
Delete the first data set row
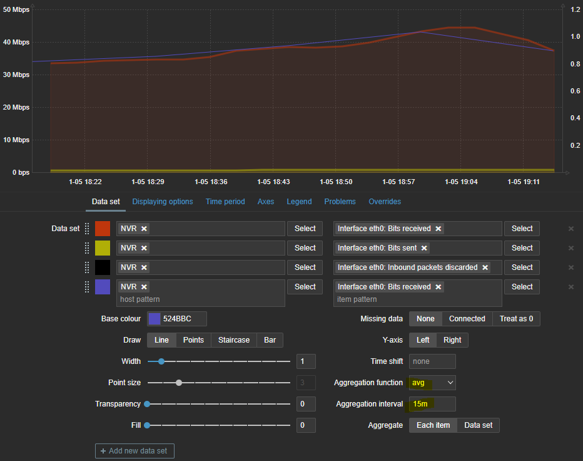pyautogui.click(x=570, y=229)
